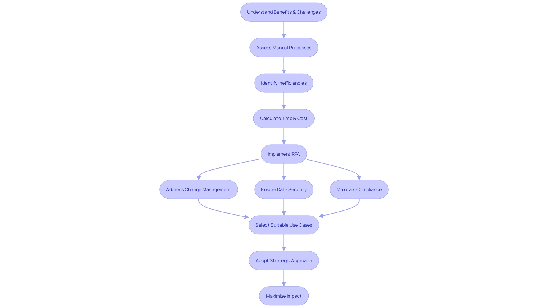This screenshot has width=548, height=308.
Task: Toggle visibility of Select Suitable Use Cases
Action: click(283, 225)
